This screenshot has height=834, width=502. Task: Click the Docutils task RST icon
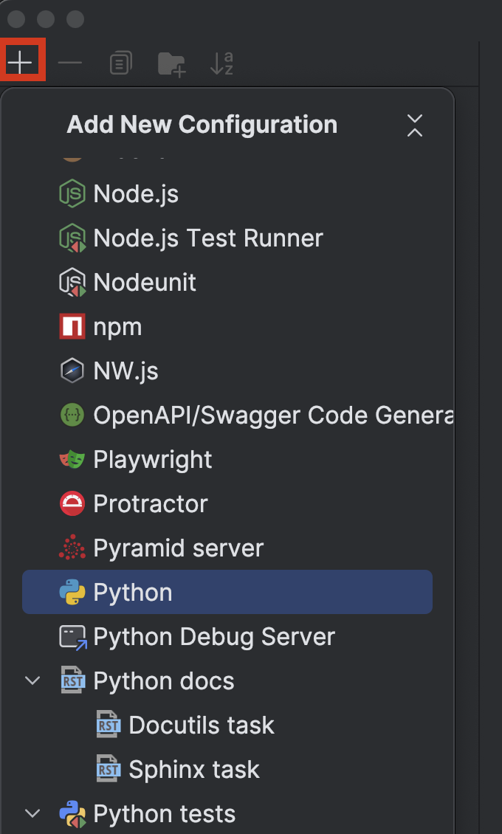click(x=109, y=725)
